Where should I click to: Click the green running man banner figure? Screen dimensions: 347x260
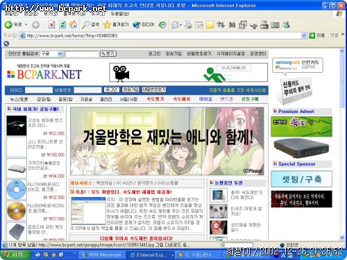click(x=214, y=74)
